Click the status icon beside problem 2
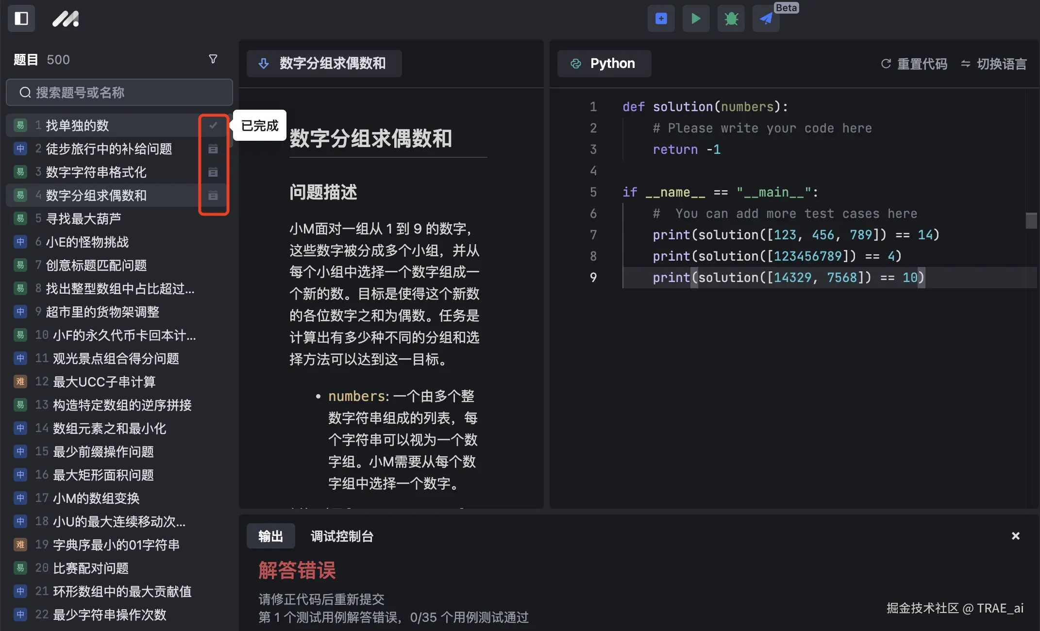 pos(213,149)
